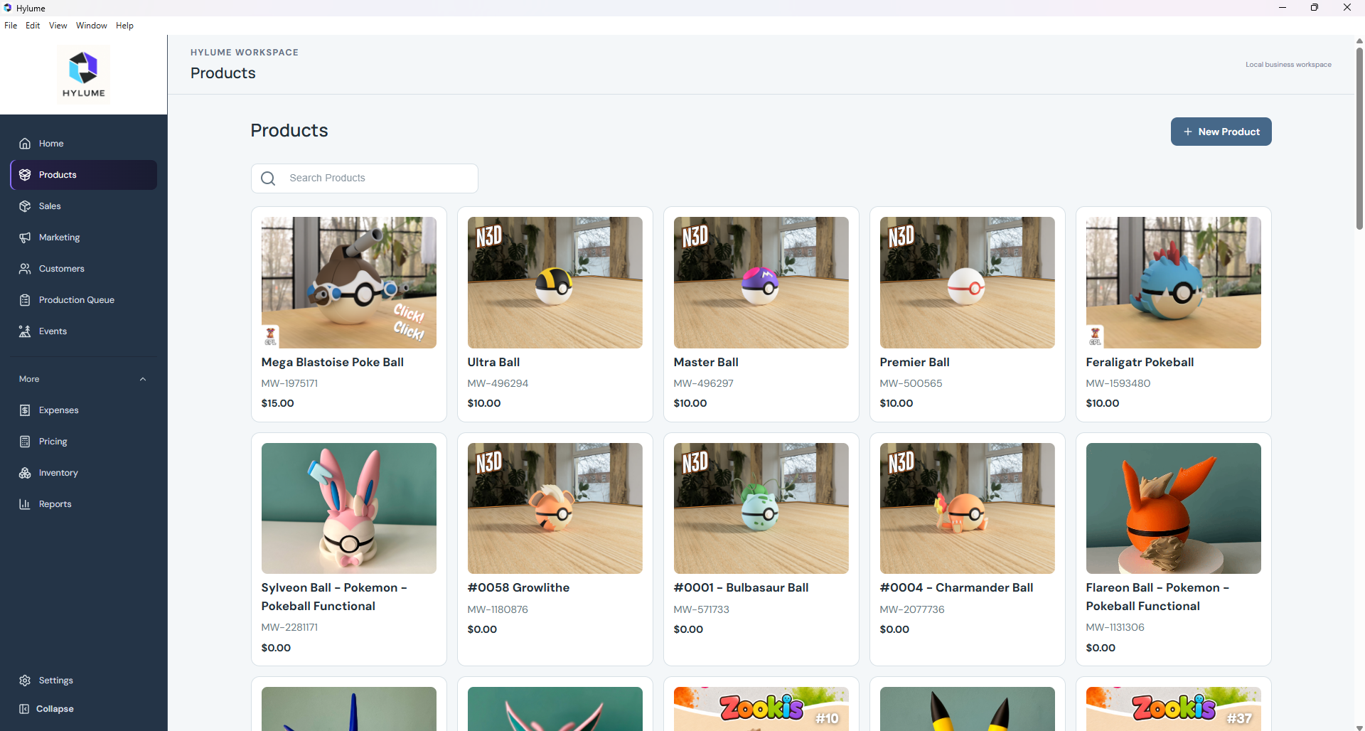This screenshot has width=1365, height=731.
Task: Open the Sales section label
Action: [50, 206]
